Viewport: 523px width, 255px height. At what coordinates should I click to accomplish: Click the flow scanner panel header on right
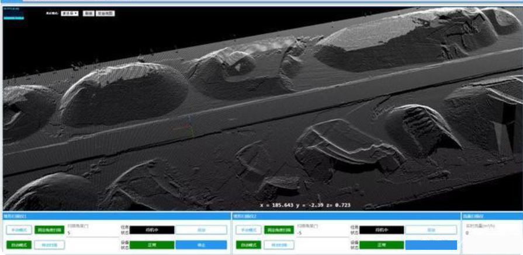pos(491,215)
